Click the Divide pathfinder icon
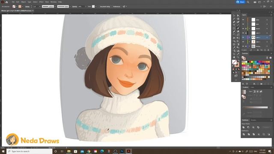Viewport: 274px width, 154px height. (x=244, y=134)
